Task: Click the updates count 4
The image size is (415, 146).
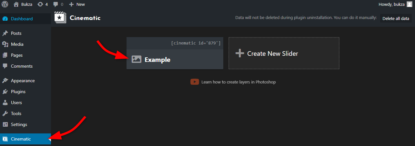Action: (46, 5)
